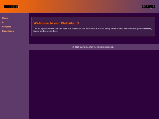This screenshot has width=159, height=119.
Task: Click the pumpkin title in header
Action: click(11, 6)
